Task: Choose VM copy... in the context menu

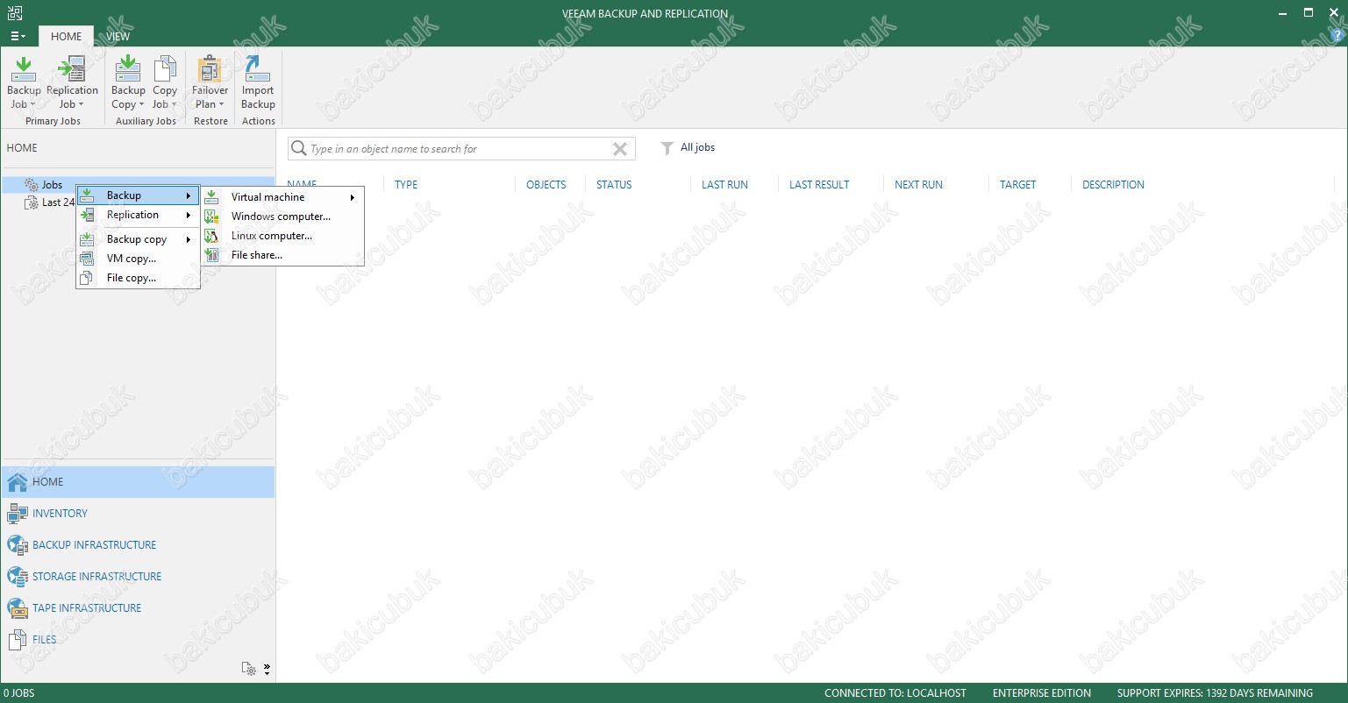Action: tap(139, 259)
